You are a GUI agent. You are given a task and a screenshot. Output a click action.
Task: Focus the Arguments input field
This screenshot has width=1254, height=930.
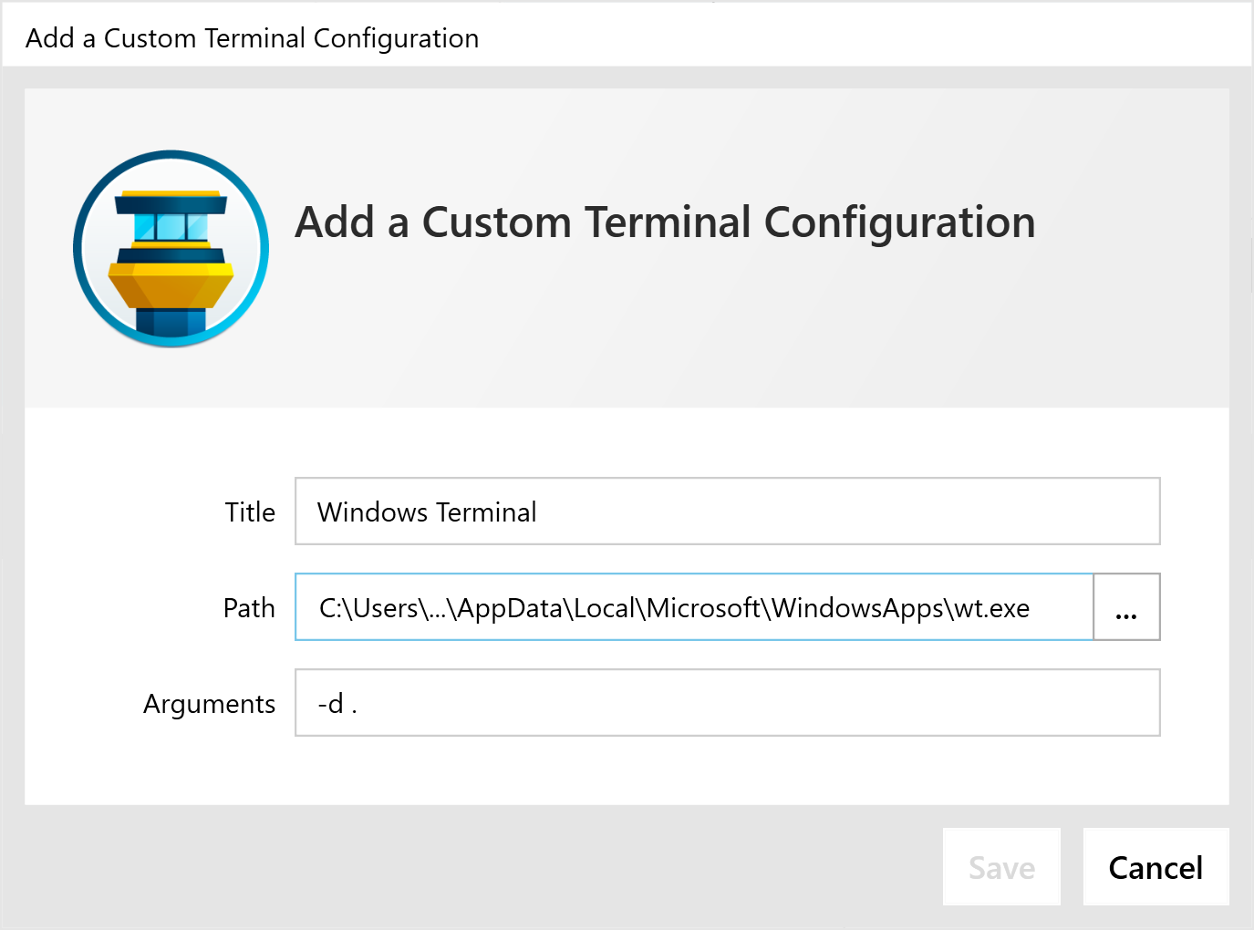[x=728, y=703]
